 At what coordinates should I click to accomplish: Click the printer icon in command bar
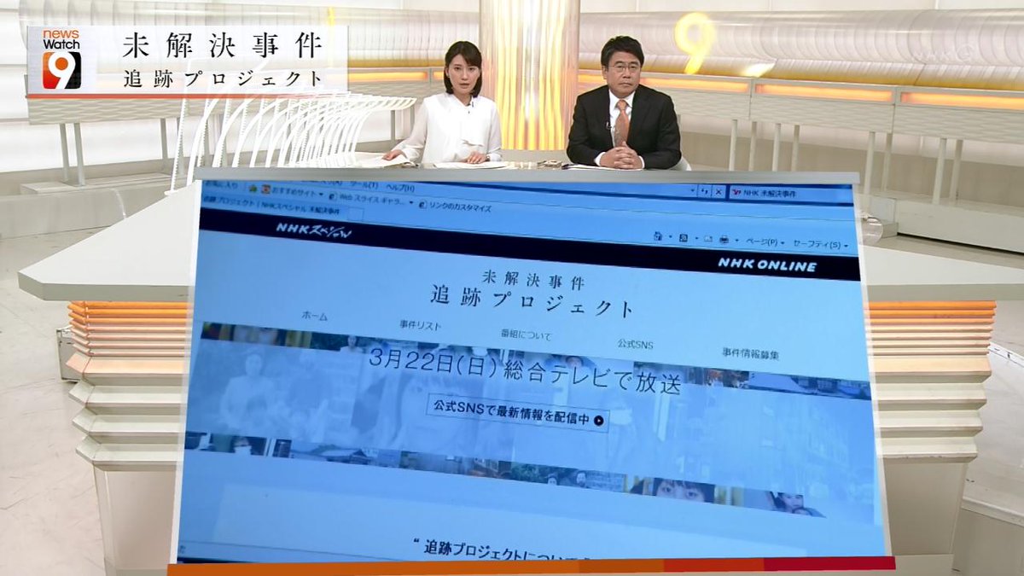pos(724,240)
